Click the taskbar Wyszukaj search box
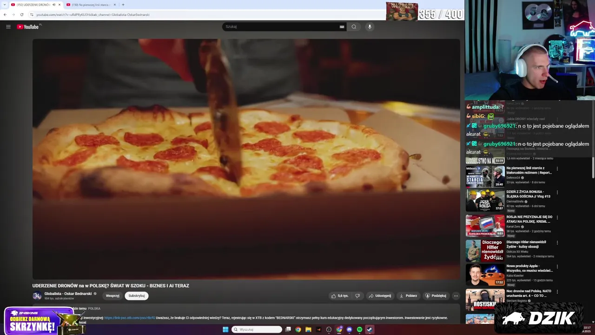595x335 pixels. (257, 329)
